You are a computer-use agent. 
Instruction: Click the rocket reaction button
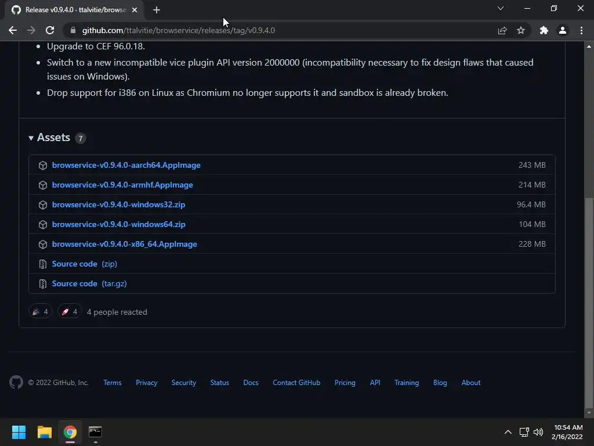click(x=70, y=312)
